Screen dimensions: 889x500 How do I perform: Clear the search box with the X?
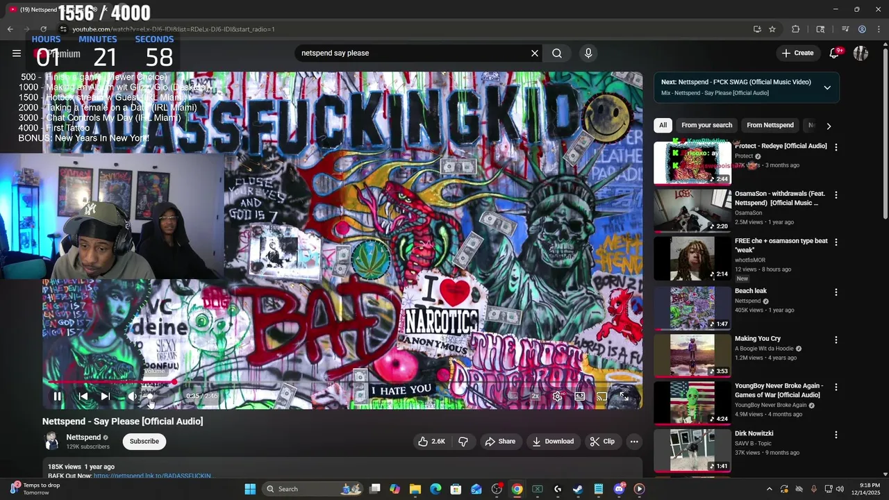535,53
